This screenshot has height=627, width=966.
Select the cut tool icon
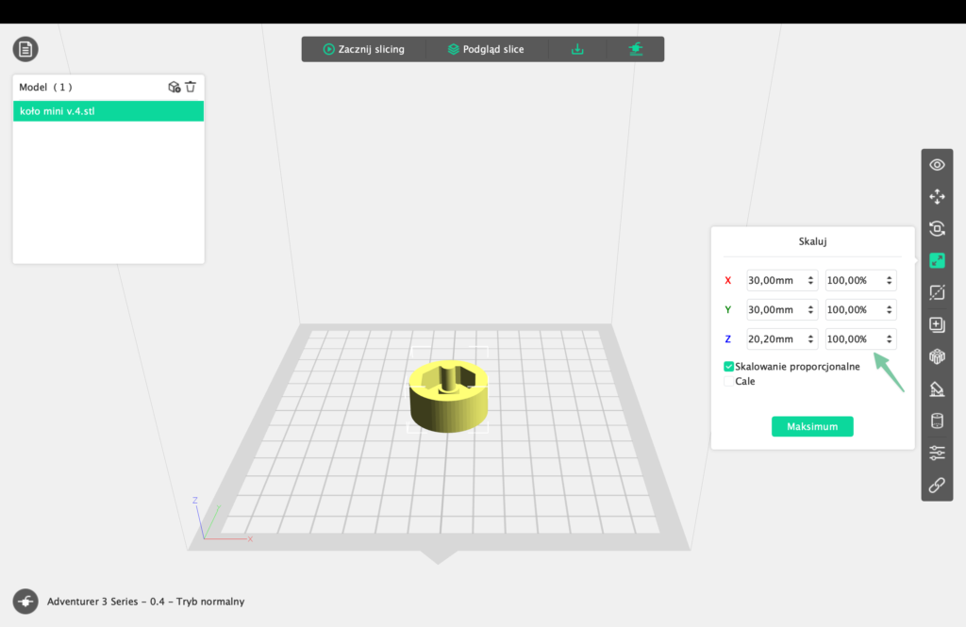(937, 292)
